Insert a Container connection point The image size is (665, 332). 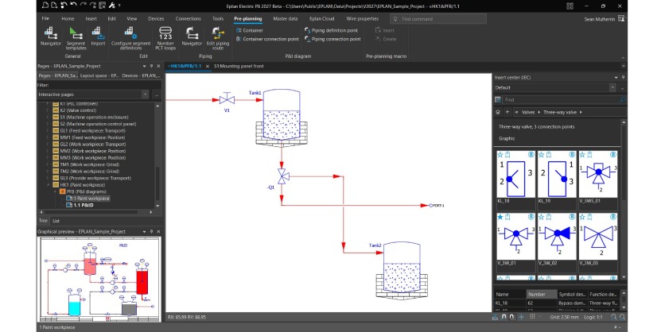tap(267, 39)
